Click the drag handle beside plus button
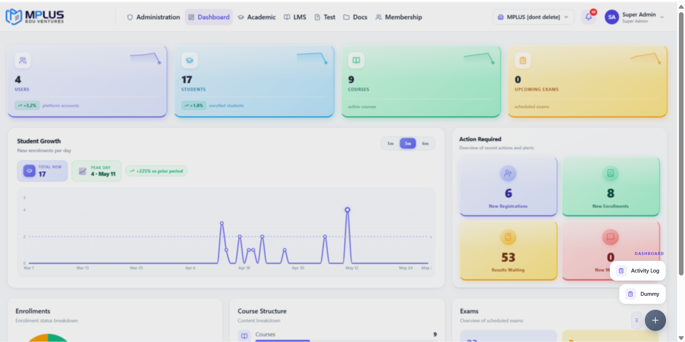This screenshot has width=685, height=342. pyautogui.click(x=637, y=320)
